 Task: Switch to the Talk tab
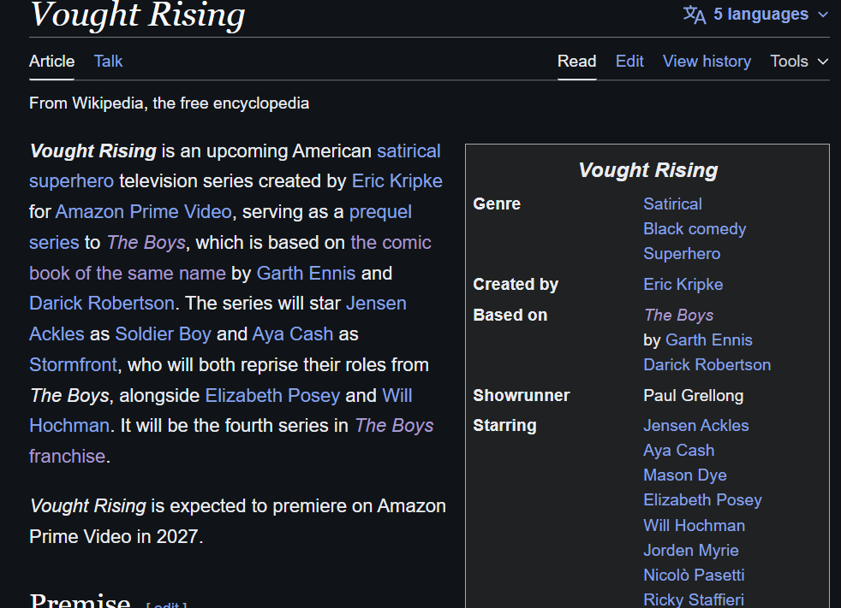point(109,61)
